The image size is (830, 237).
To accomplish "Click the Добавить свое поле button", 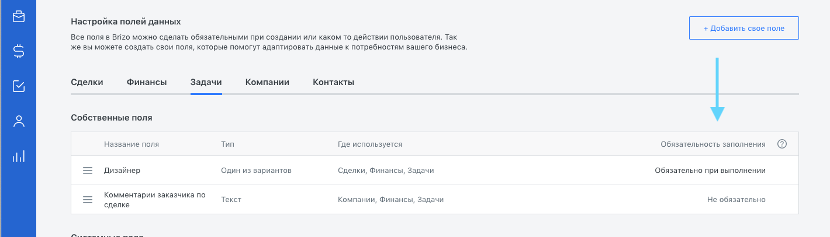I will point(743,28).
